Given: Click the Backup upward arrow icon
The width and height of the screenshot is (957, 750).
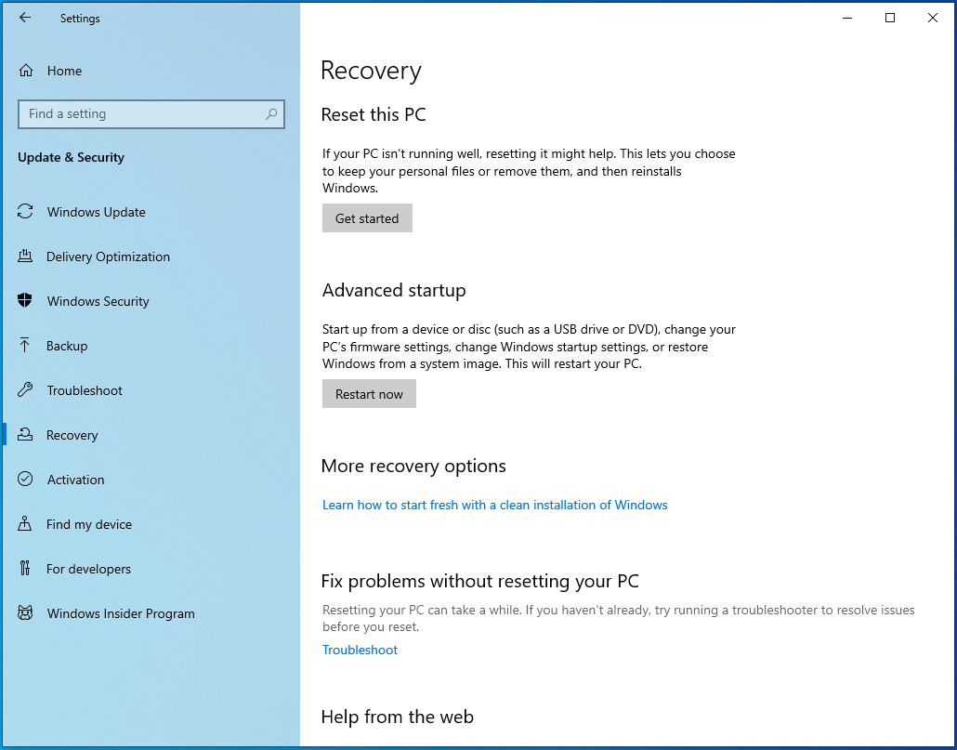Looking at the screenshot, I should tap(25, 346).
